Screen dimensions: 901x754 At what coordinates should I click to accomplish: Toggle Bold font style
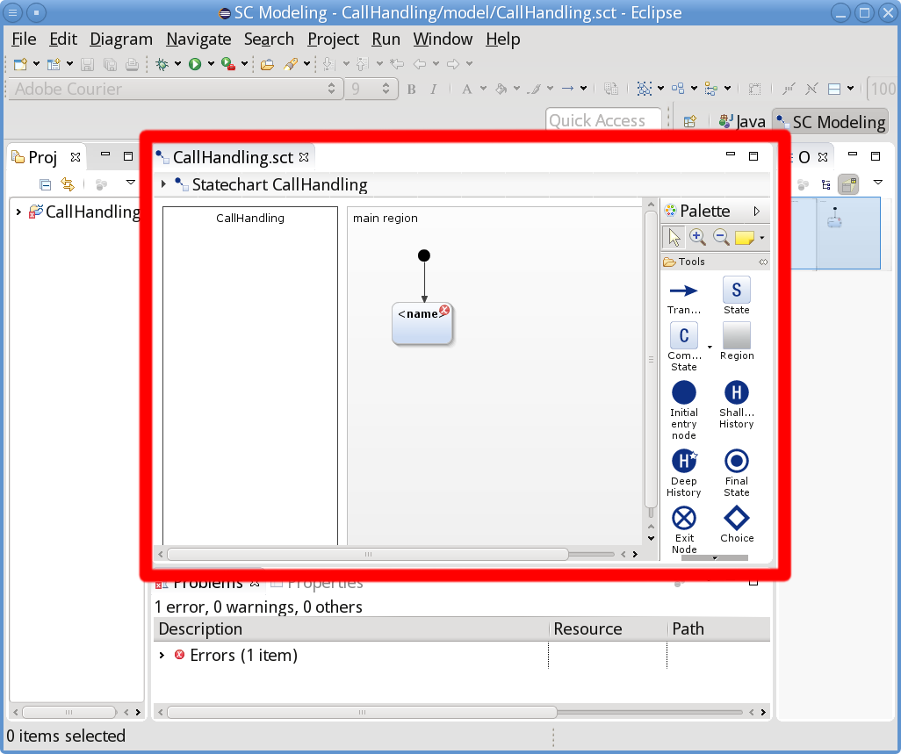coord(412,89)
